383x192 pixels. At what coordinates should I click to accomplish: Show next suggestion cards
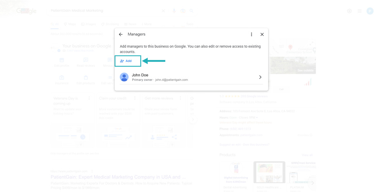193,119
